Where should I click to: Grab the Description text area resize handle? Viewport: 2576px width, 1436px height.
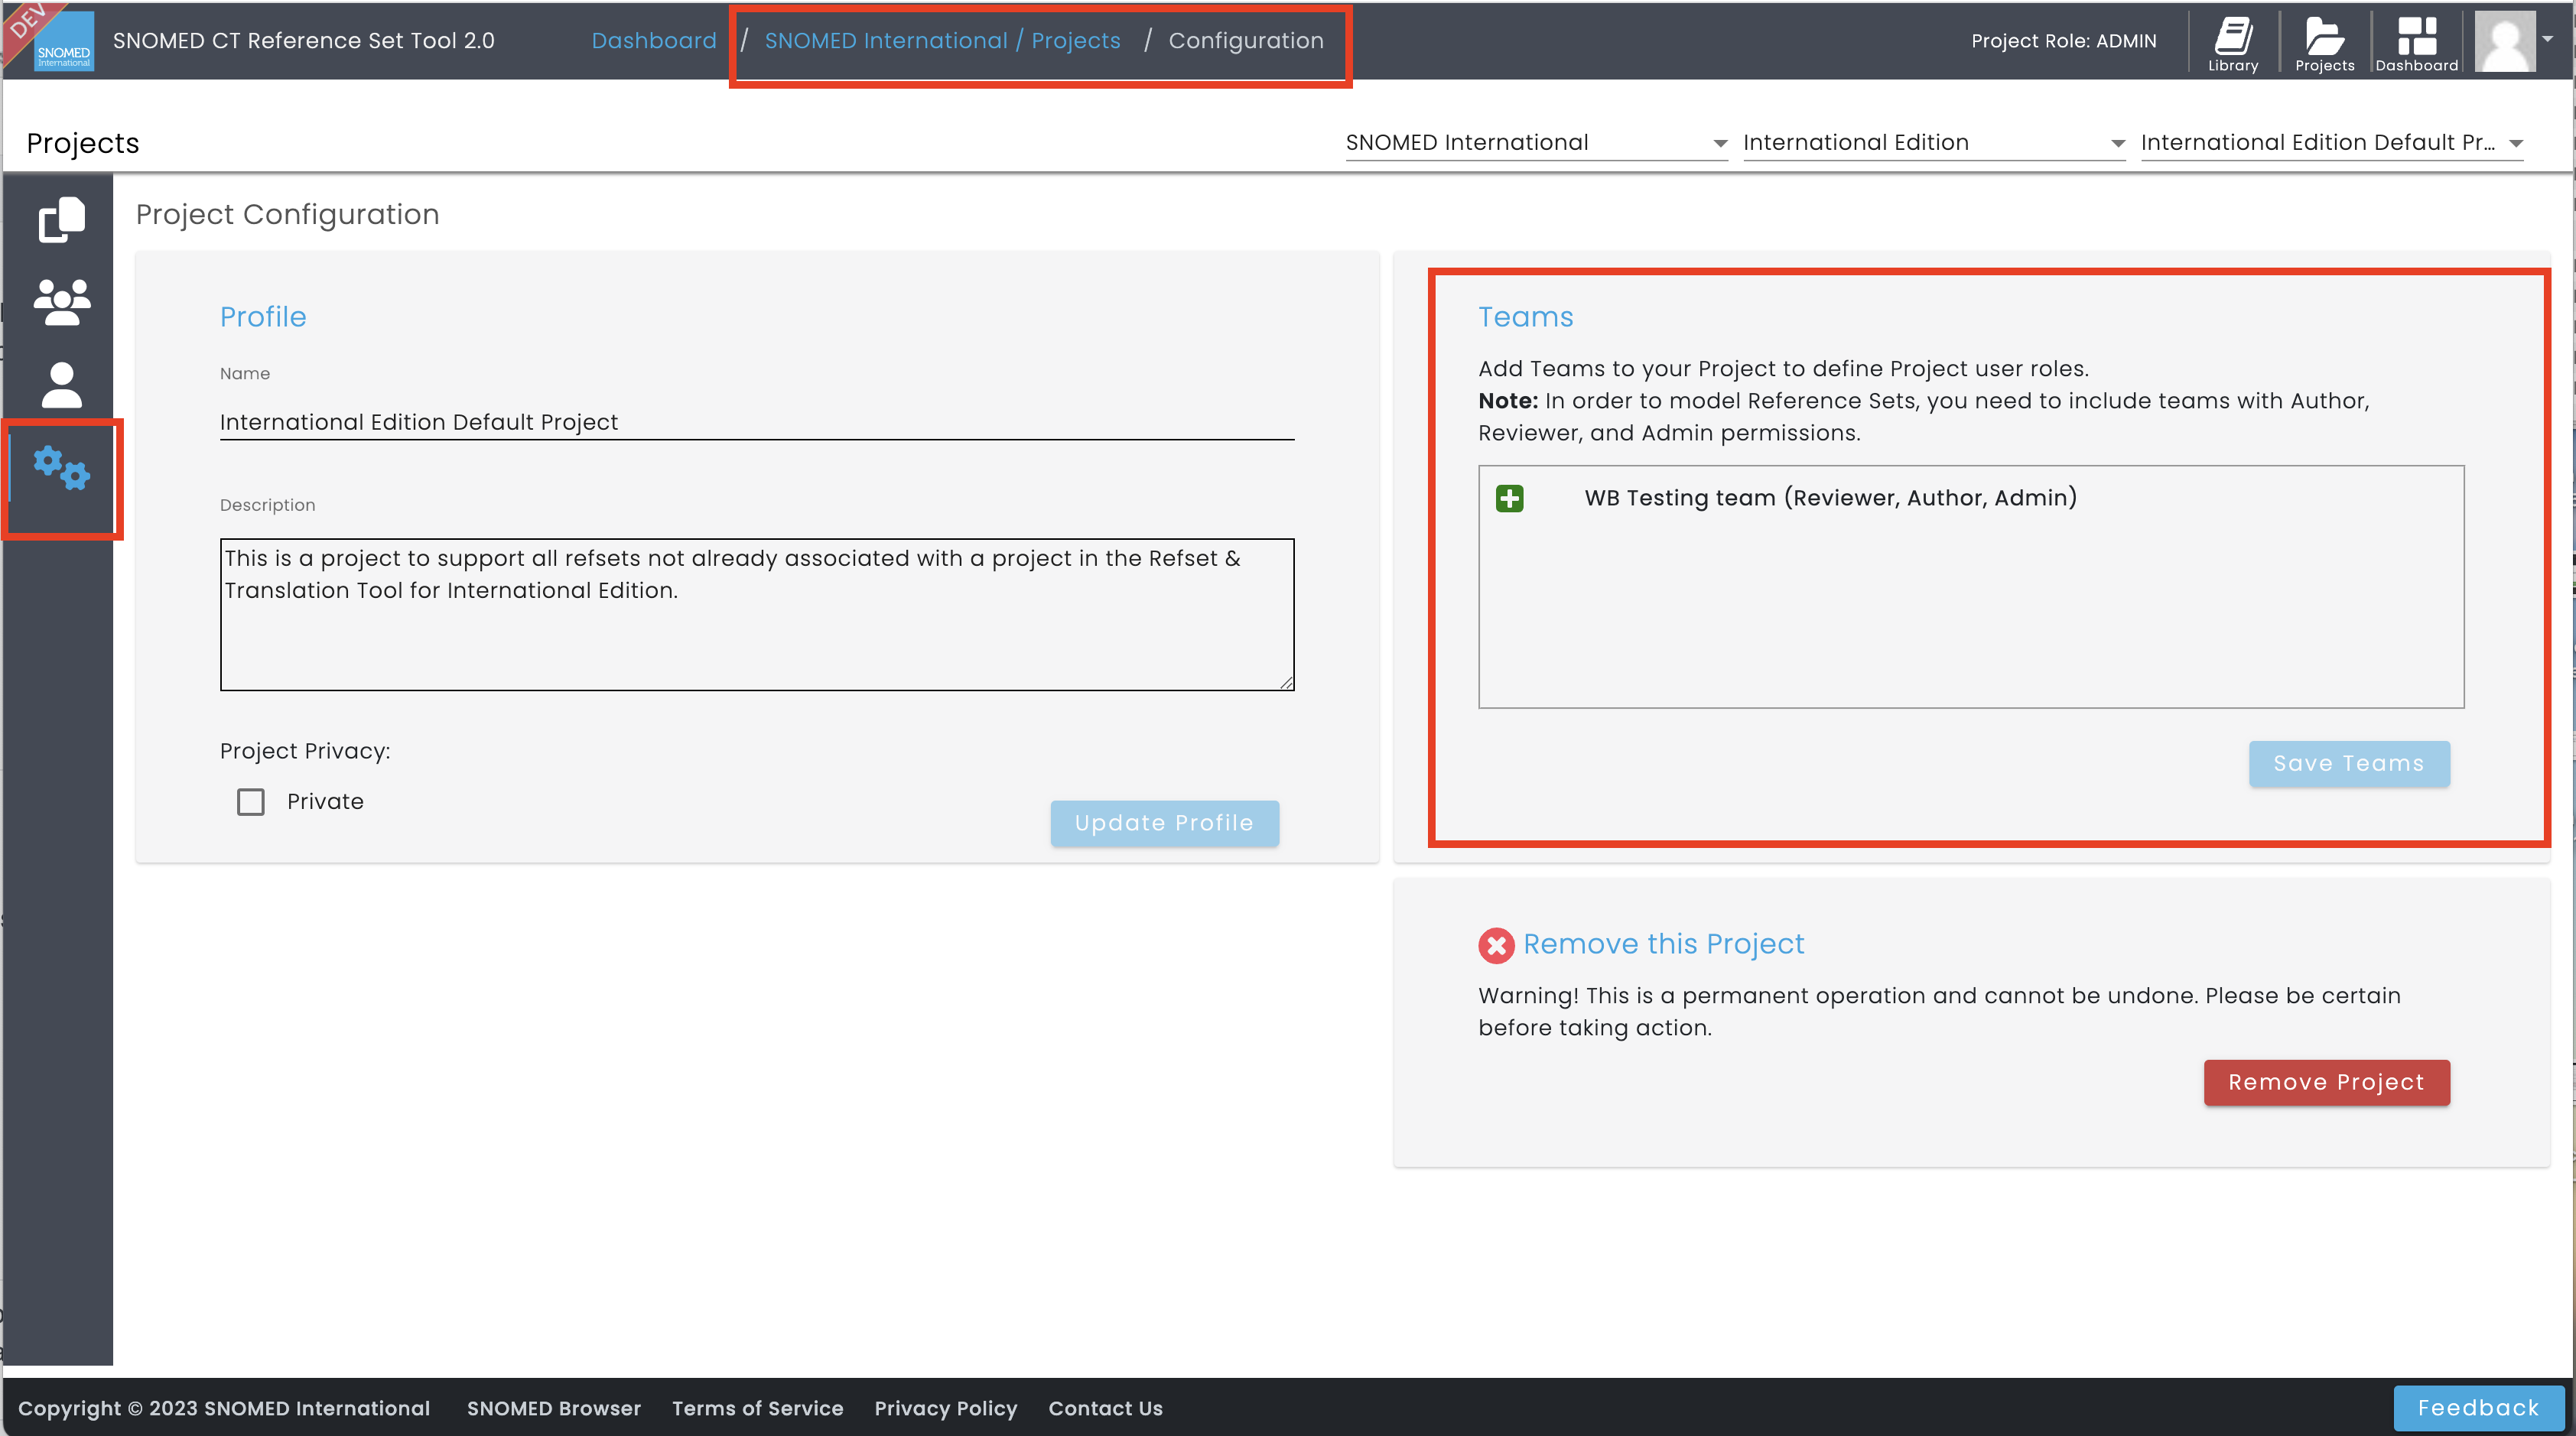tap(1286, 682)
